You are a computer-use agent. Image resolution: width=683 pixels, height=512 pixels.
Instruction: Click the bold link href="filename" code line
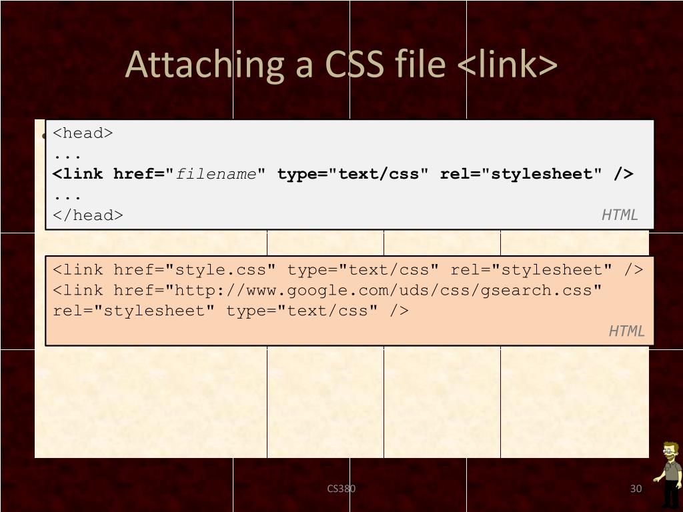(x=343, y=174)
